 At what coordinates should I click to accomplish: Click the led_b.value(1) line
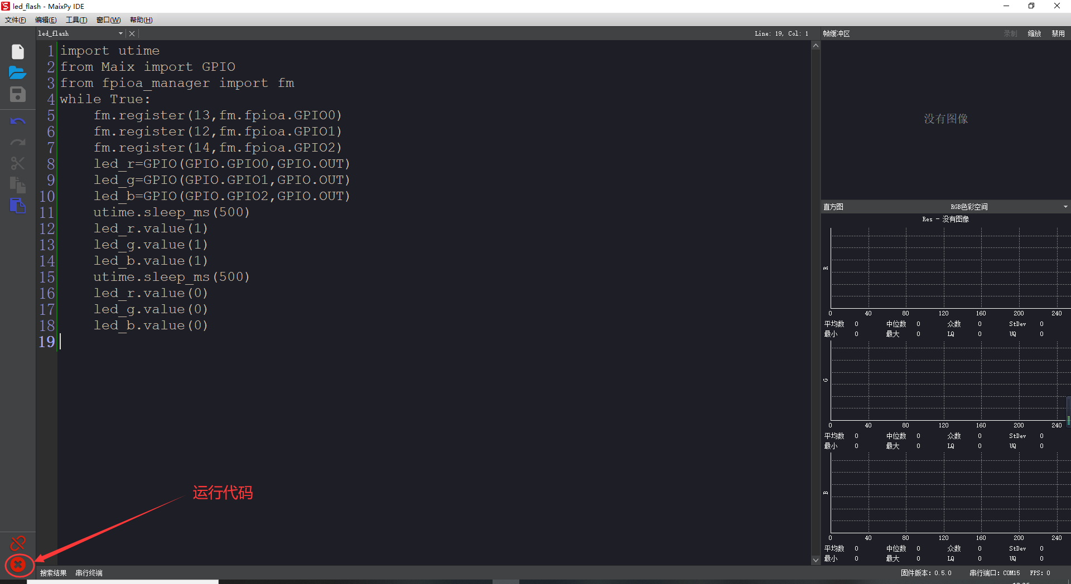(x=151, y=261)
